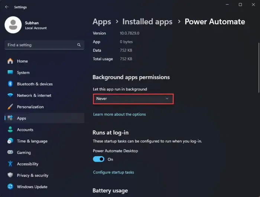Click the Accessibility figure icon

click(10, 164)
